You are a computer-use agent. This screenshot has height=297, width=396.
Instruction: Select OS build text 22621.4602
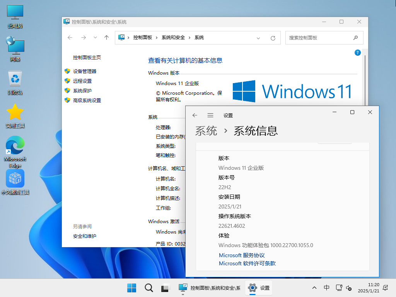tap(232, 226)
